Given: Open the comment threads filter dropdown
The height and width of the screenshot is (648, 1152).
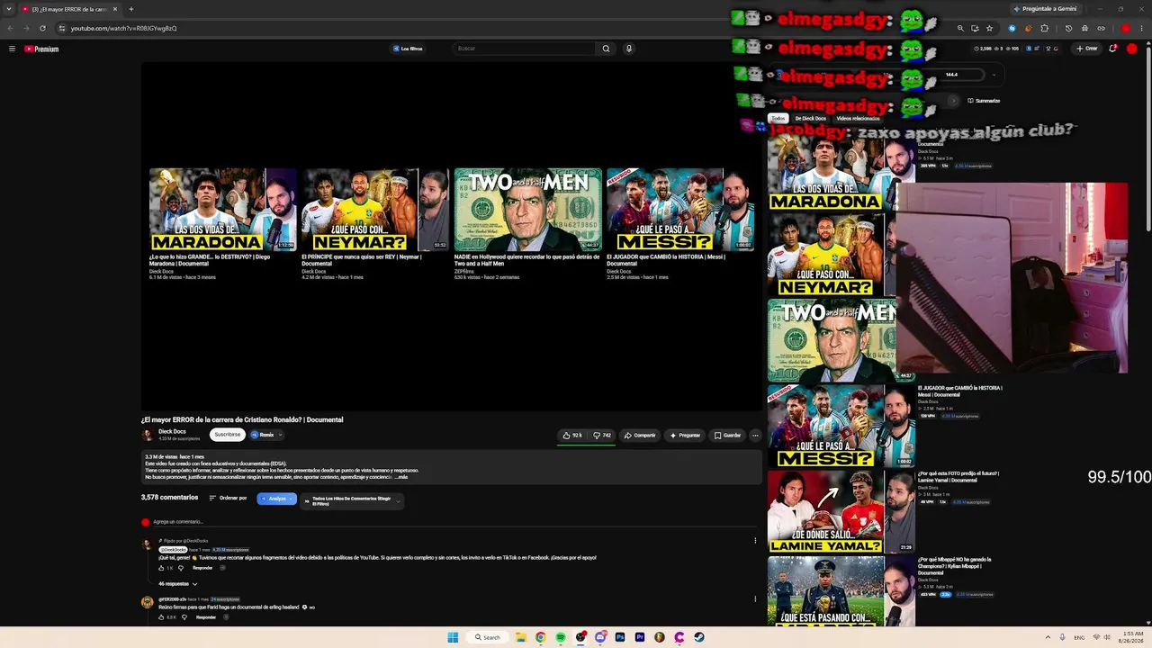Looking at the screenshot, I should 352,500.
